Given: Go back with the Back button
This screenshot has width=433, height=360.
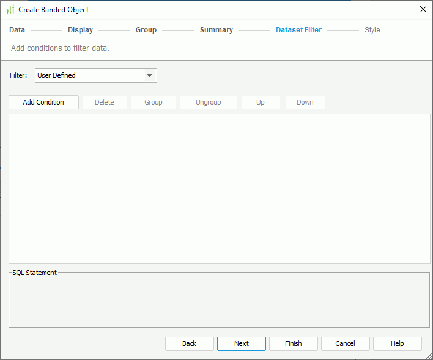Looking at the screenshot, I should (190, 343).
